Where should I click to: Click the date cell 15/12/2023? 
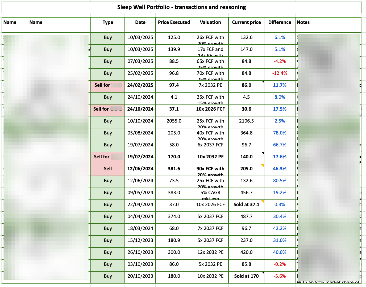coord(140,242)
